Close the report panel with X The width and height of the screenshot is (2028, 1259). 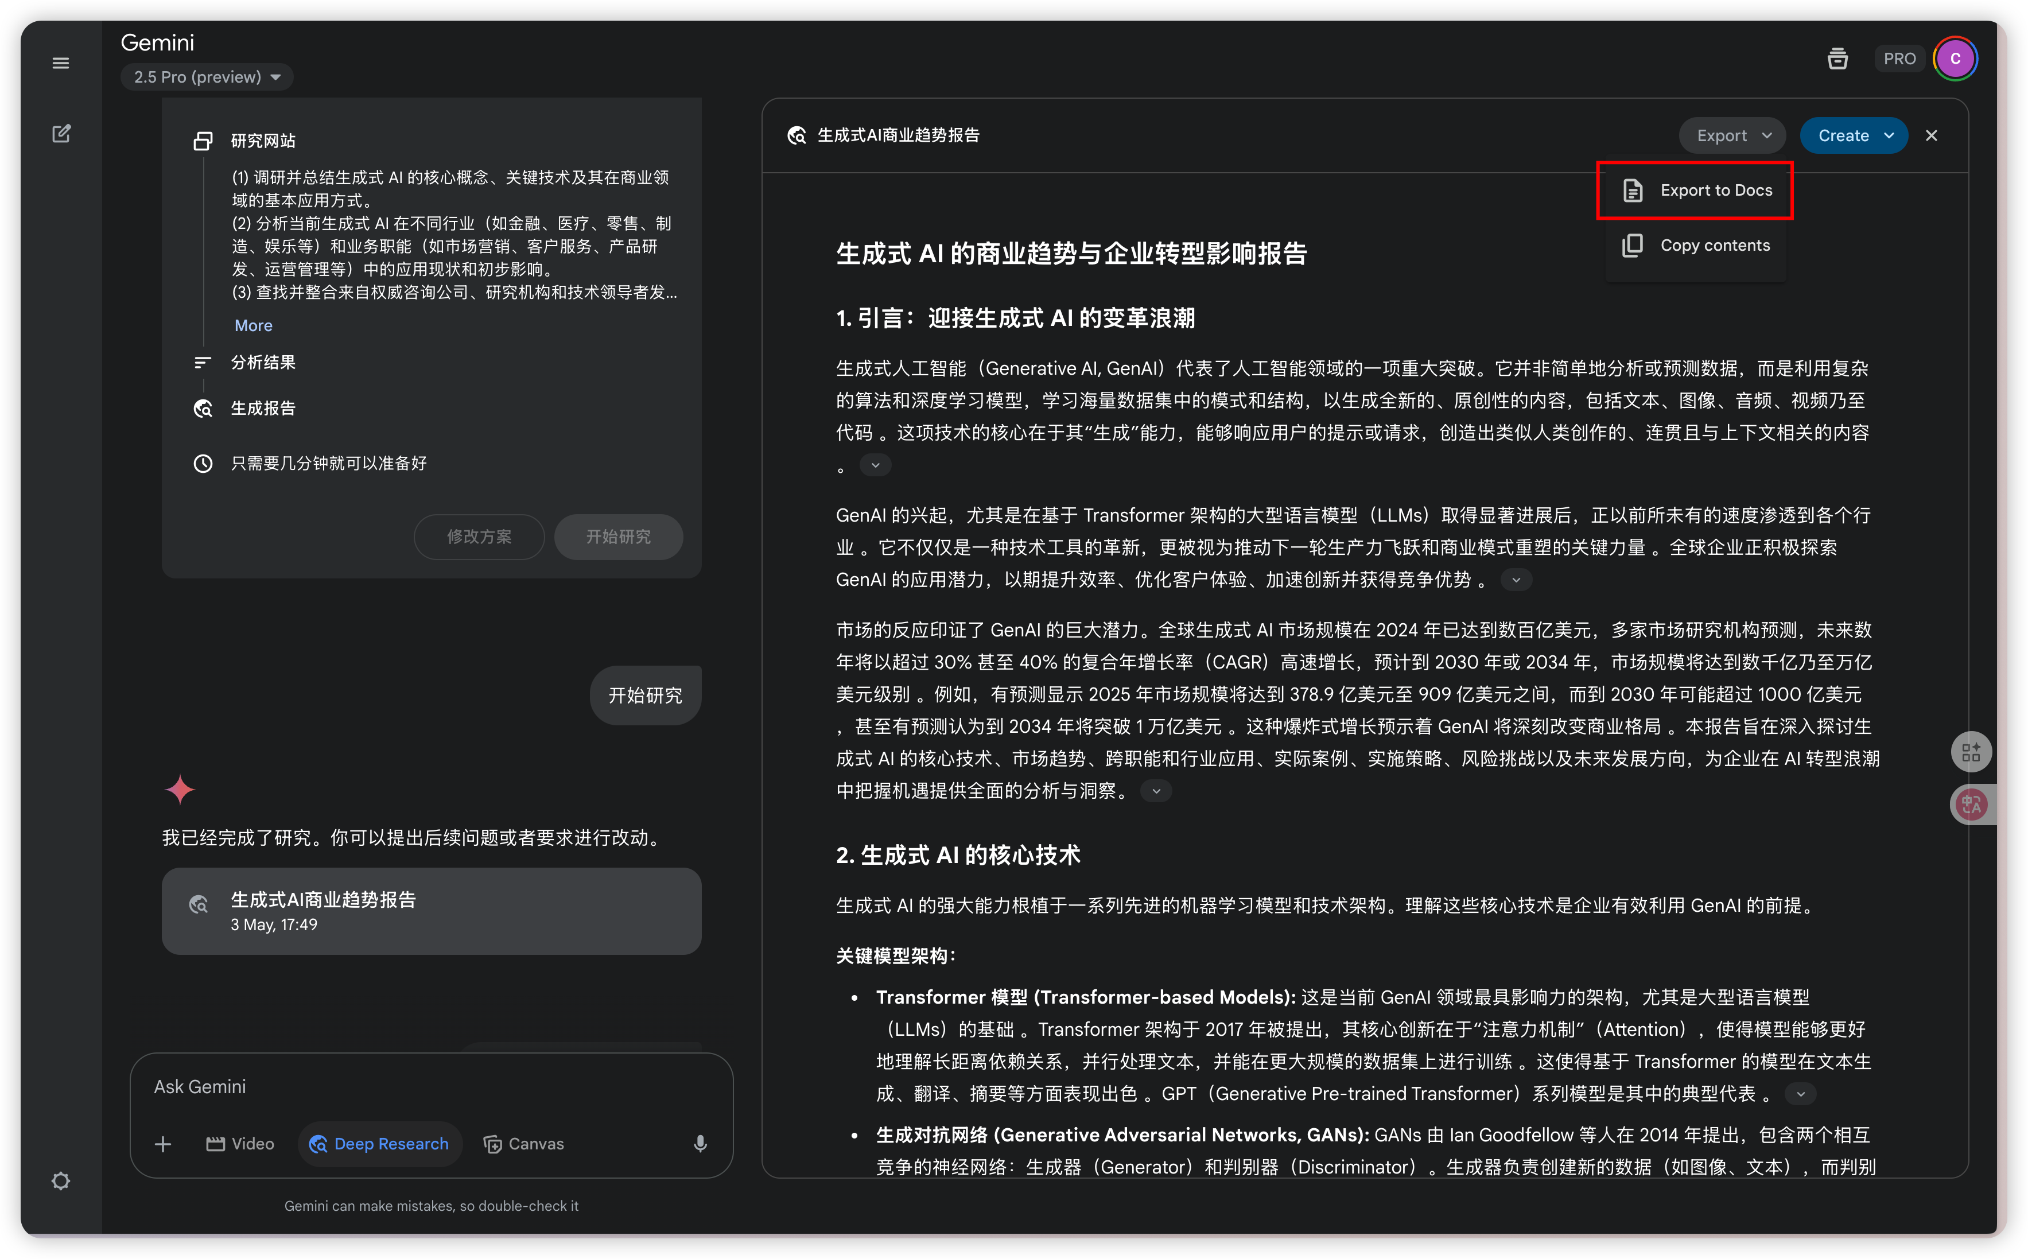[1932, 136]
